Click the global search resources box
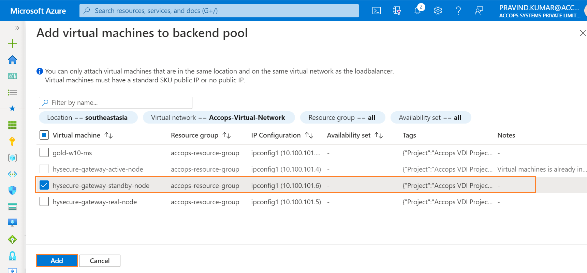This screenshot has height=273, width=587. pyautogui.click(x=219, y=11)
